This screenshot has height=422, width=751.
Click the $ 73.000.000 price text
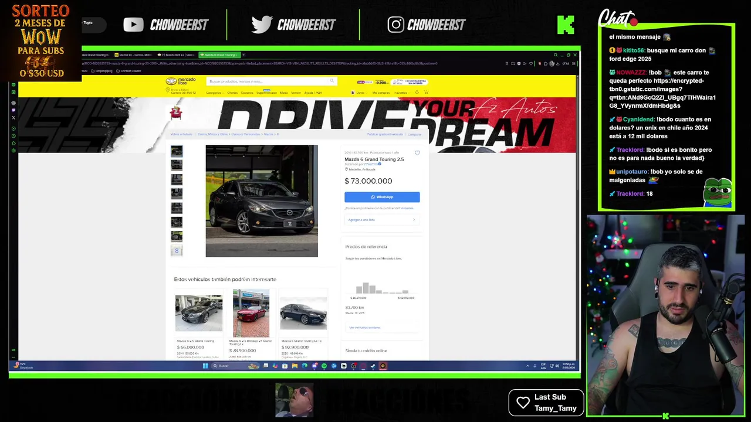coord(368,181)
